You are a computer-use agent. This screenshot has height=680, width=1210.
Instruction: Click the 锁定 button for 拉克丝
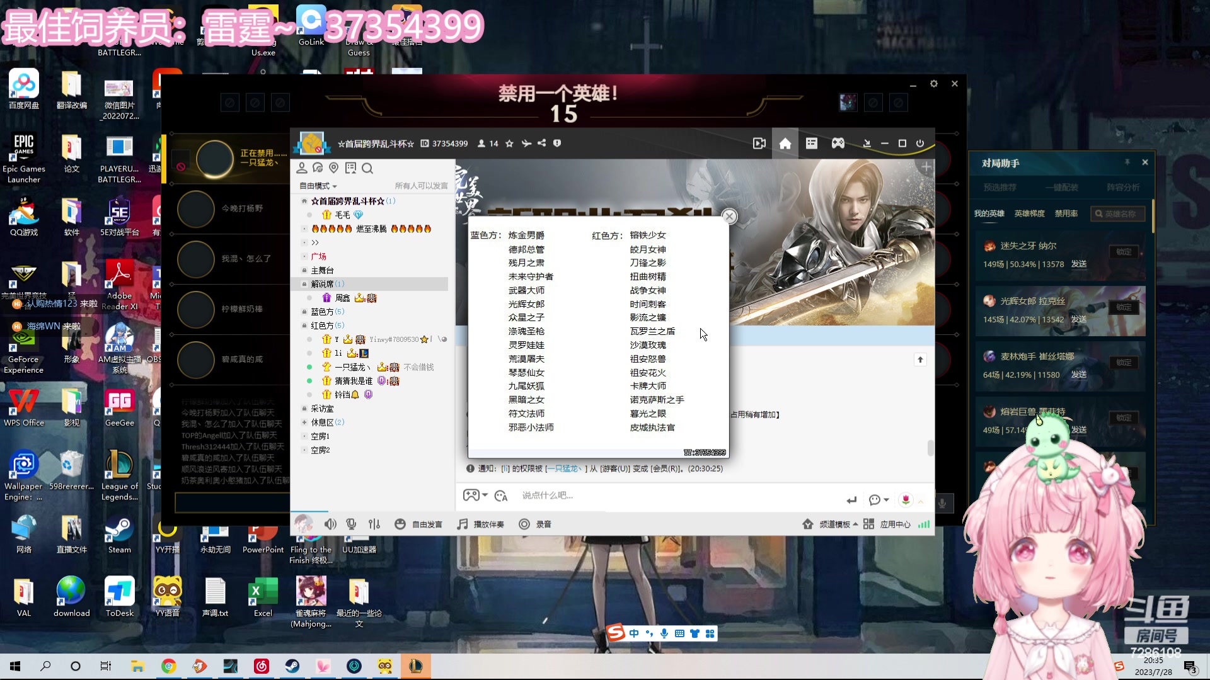tap(1124, 307)
